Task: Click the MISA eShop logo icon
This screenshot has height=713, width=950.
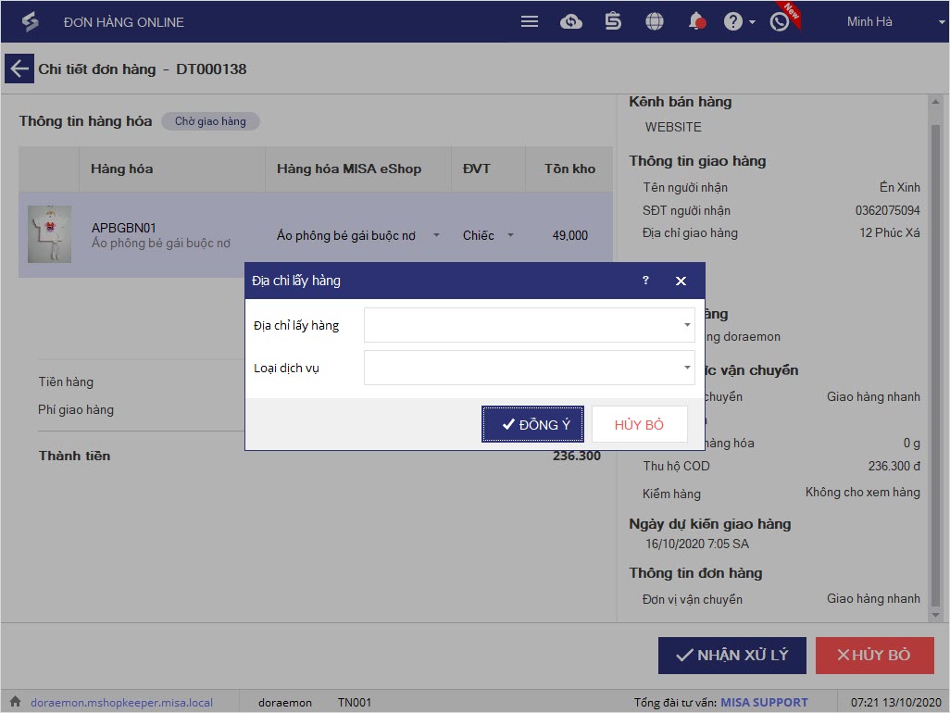Action: (x=30, y=22)
